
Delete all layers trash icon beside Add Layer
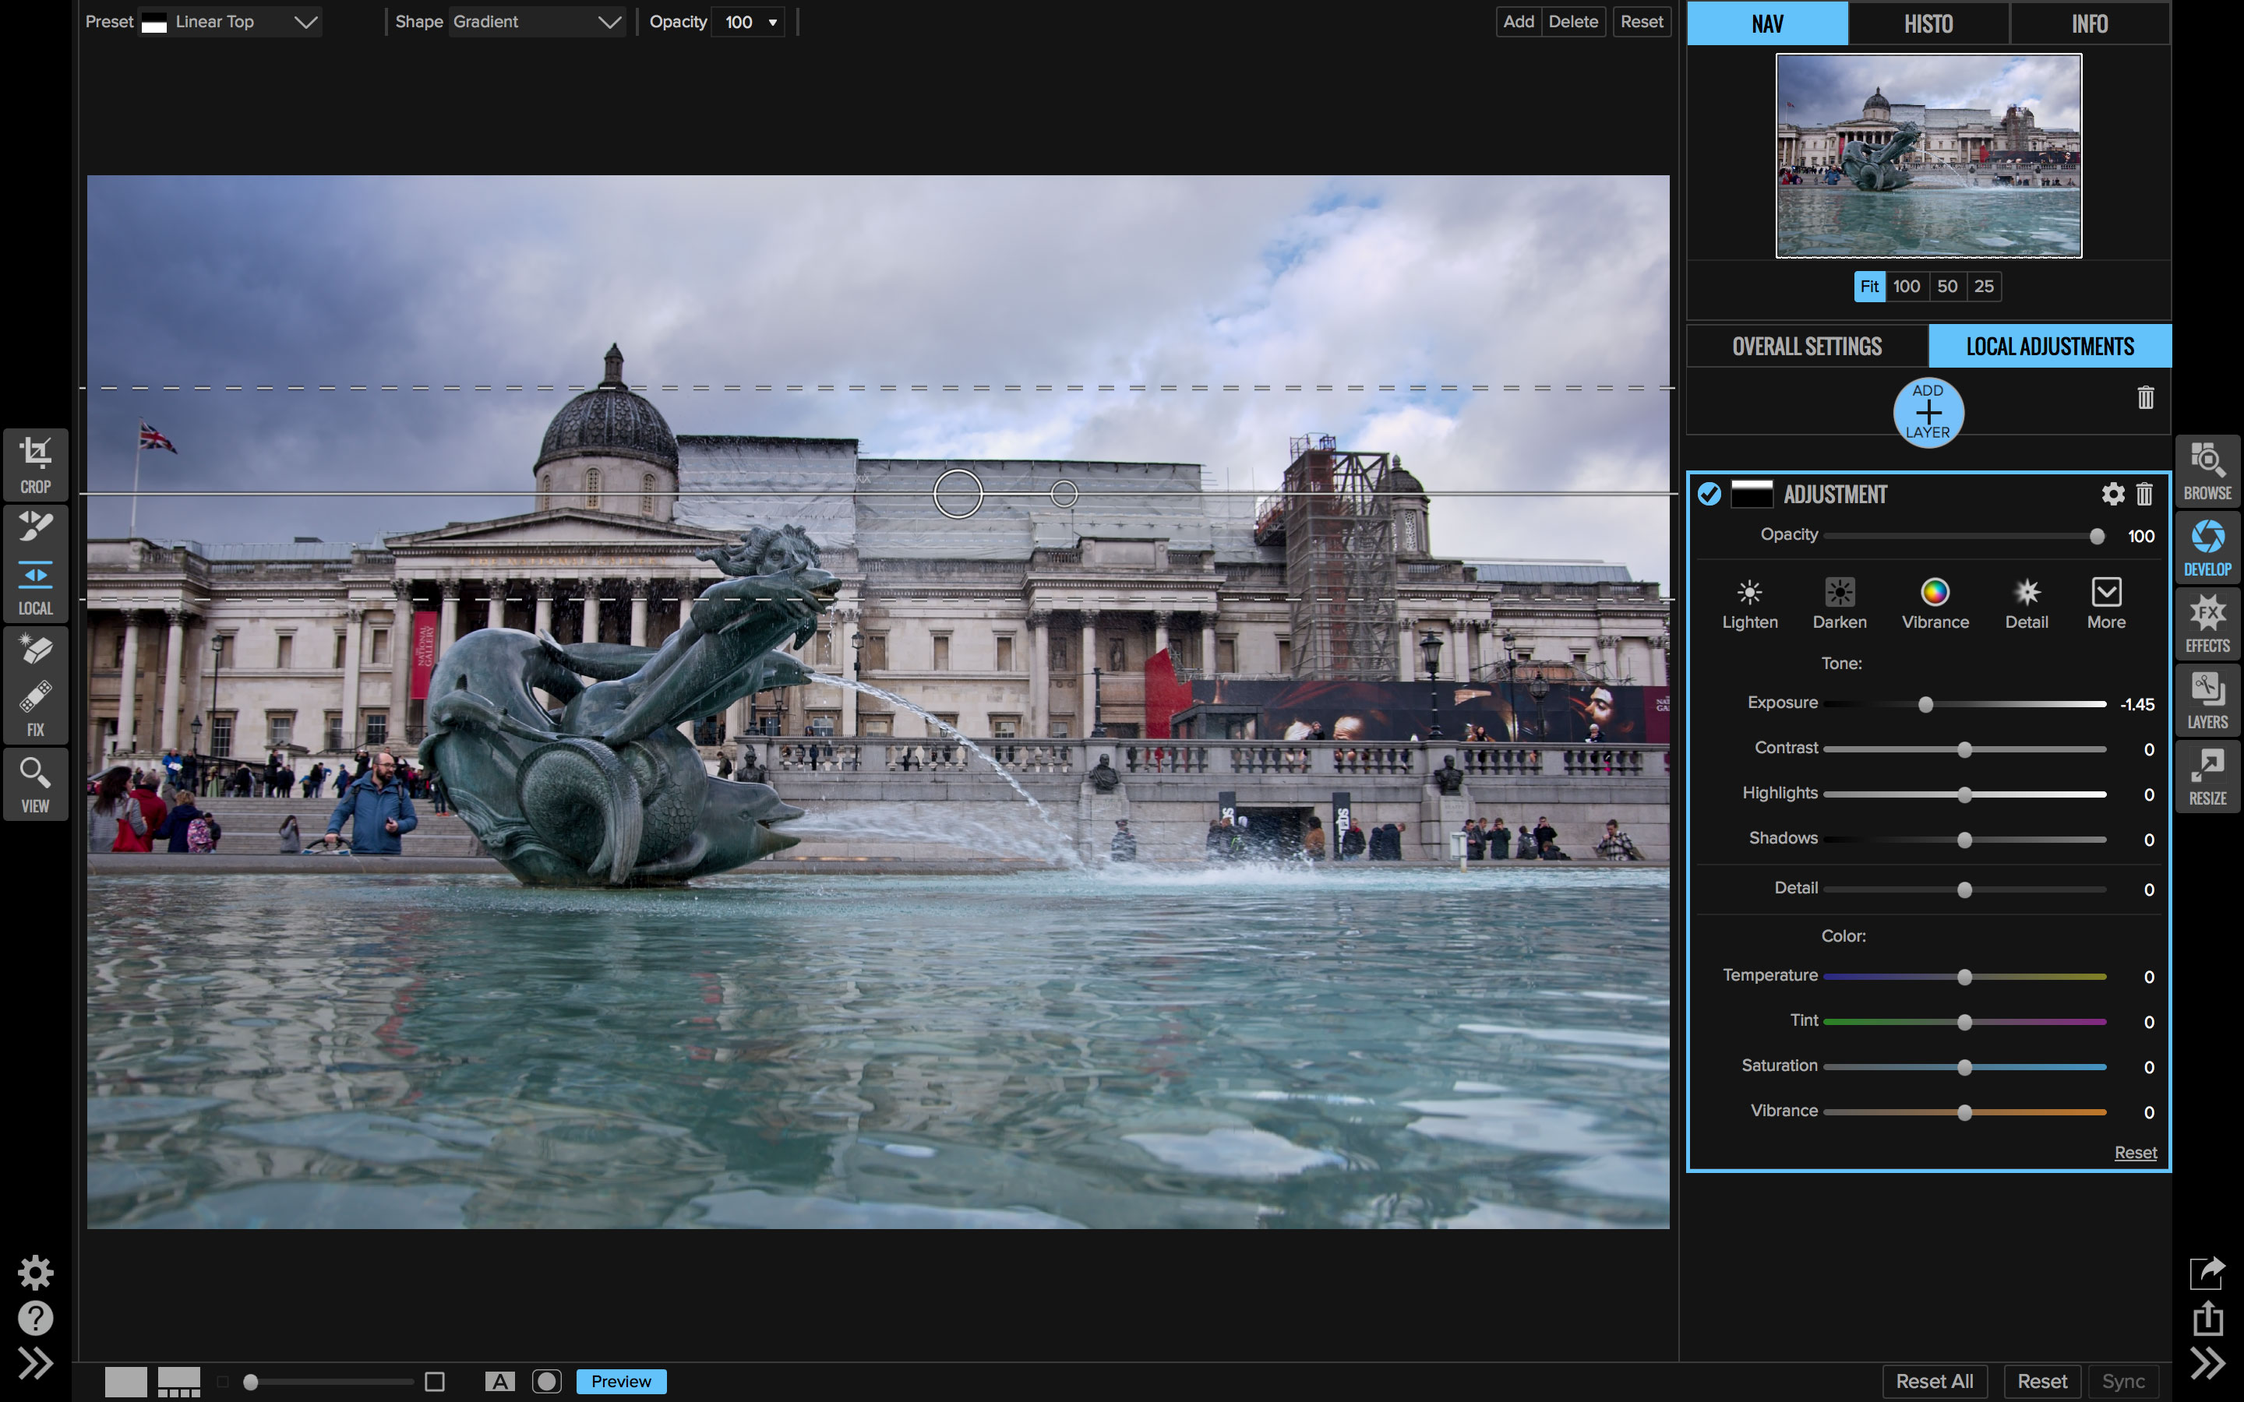[2145, 398]
